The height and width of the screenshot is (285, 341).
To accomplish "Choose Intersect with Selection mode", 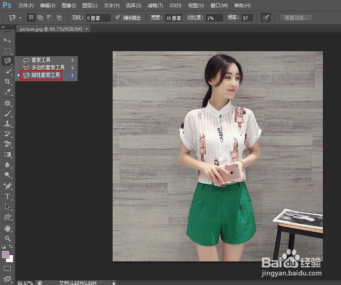I will [59, 18].
